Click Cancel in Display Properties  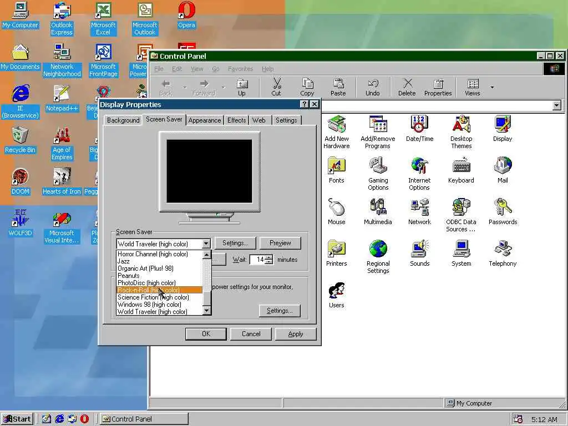251,334
